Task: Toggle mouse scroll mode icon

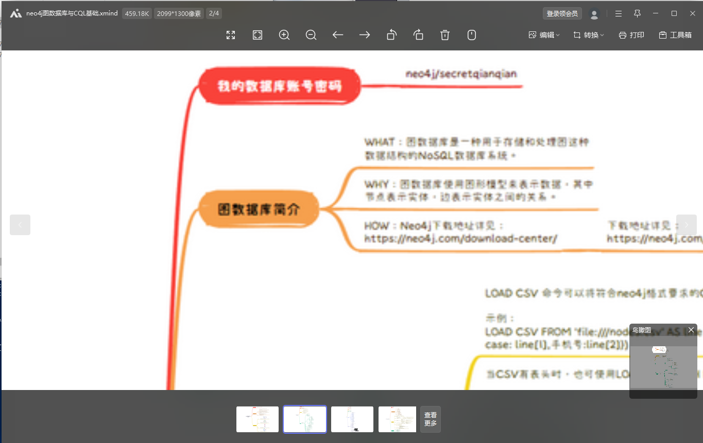Action: coord(472,35)
